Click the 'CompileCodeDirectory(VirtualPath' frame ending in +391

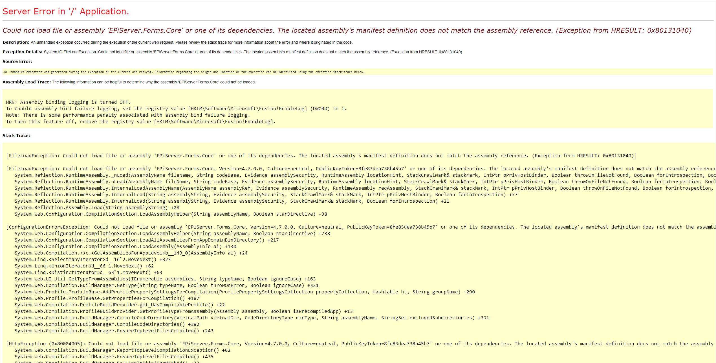point(252,318)
